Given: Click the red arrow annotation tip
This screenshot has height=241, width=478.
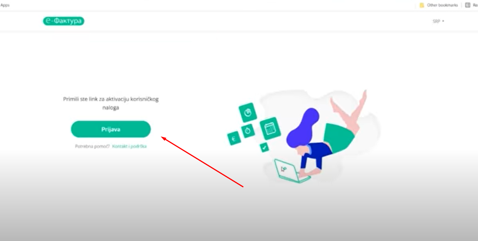Looking at the screenshot, I should point(162,137).
